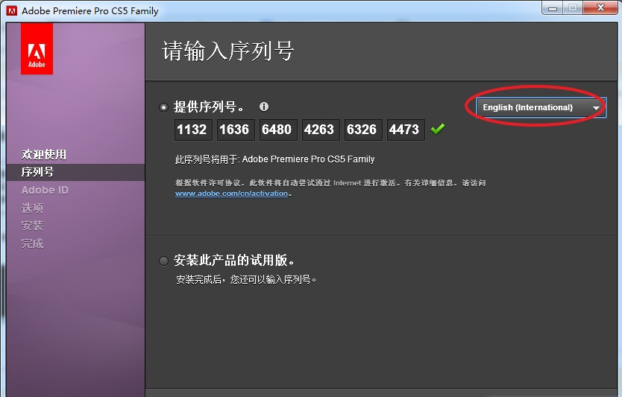Screen dimensions: 622x397
Task: Select the Adobe ID step in sidebar
Action: [x=45, y=190]
